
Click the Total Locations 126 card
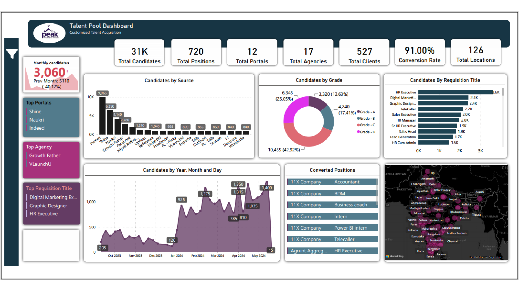(476, 53)
